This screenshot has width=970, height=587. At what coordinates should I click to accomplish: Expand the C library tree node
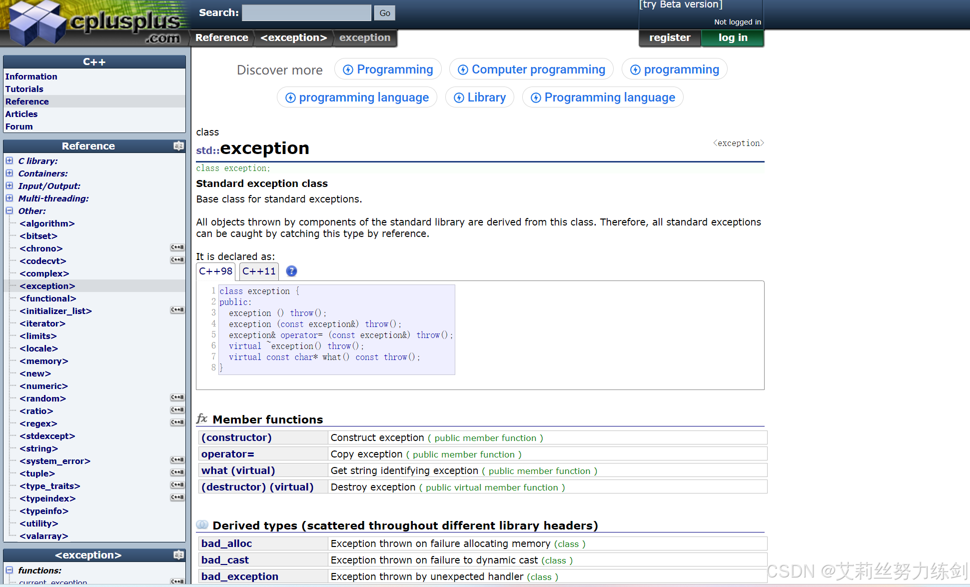click(9, 160)
